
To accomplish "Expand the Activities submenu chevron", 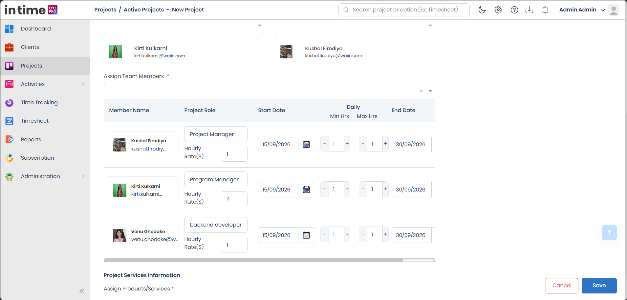I will tap(83, 84).
